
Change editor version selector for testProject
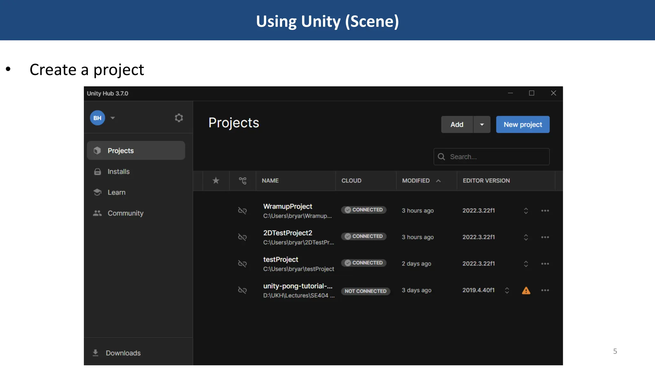point(526,264)
